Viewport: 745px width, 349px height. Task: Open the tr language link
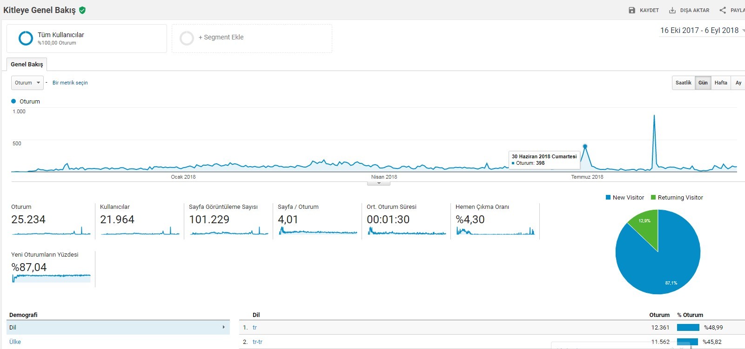[x=255, y=327]
